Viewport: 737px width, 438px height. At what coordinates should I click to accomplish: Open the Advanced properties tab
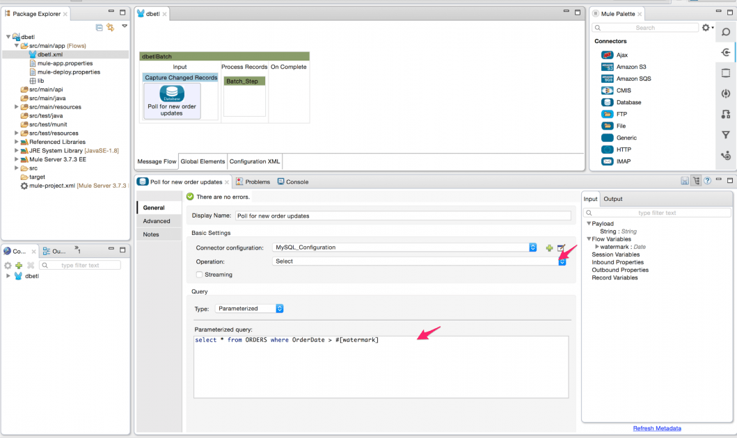tap(157, 220)
